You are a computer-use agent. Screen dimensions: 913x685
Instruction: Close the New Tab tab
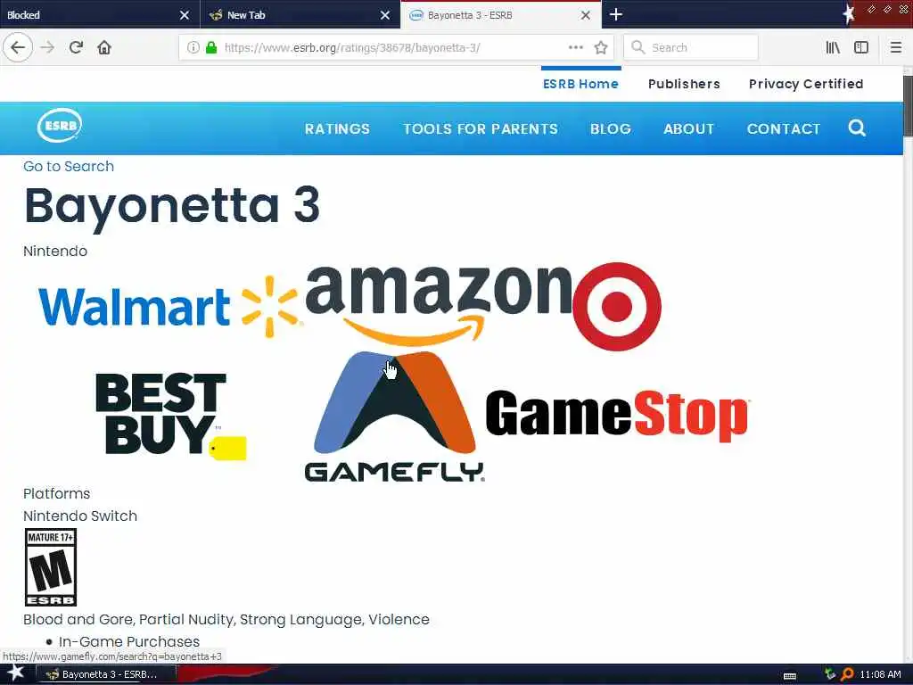tap(385, 15)
